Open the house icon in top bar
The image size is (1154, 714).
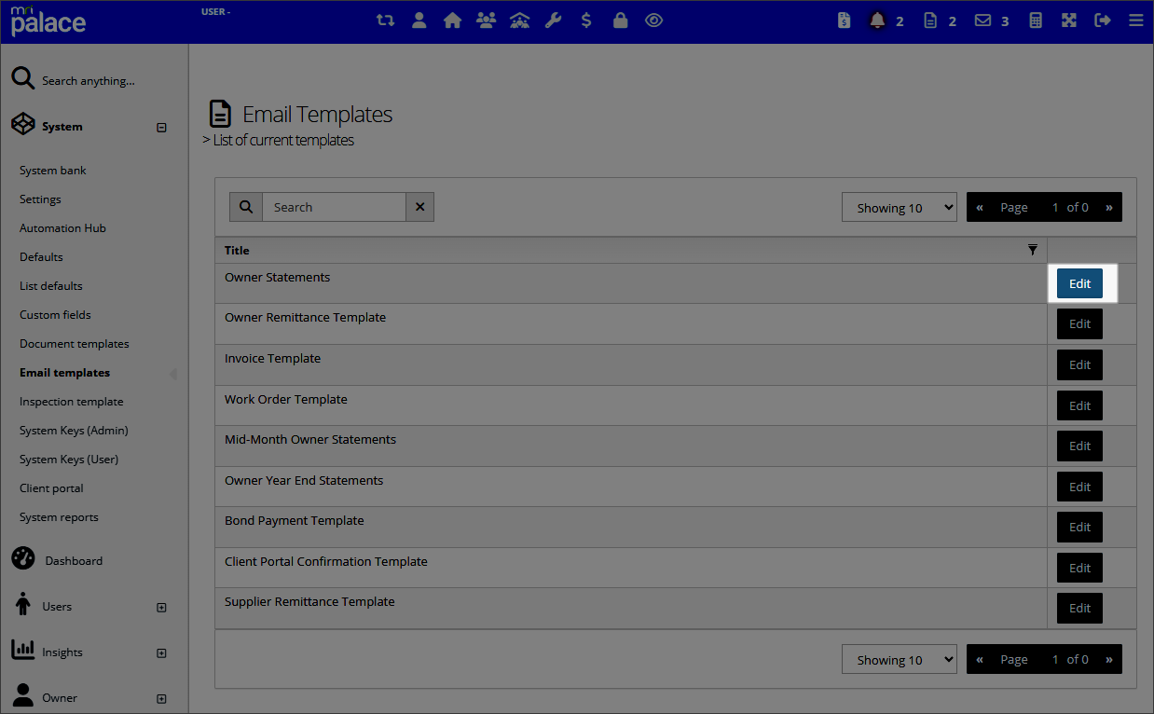[x=453, y=21]
